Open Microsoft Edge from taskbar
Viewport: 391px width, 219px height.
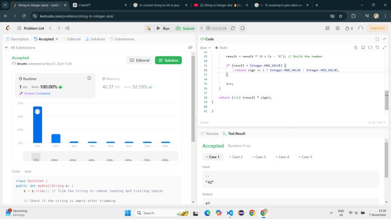coord(207,213)
